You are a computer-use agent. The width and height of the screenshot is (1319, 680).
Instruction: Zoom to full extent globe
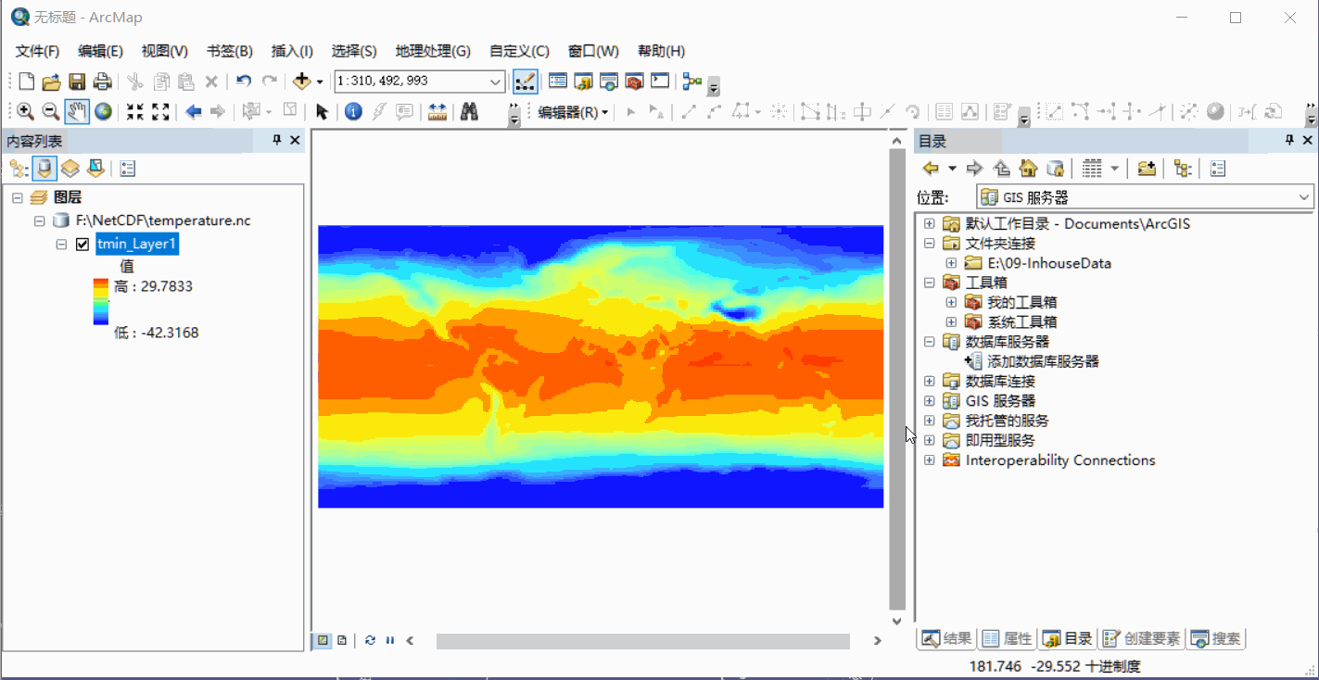click(x=103, y=112)
